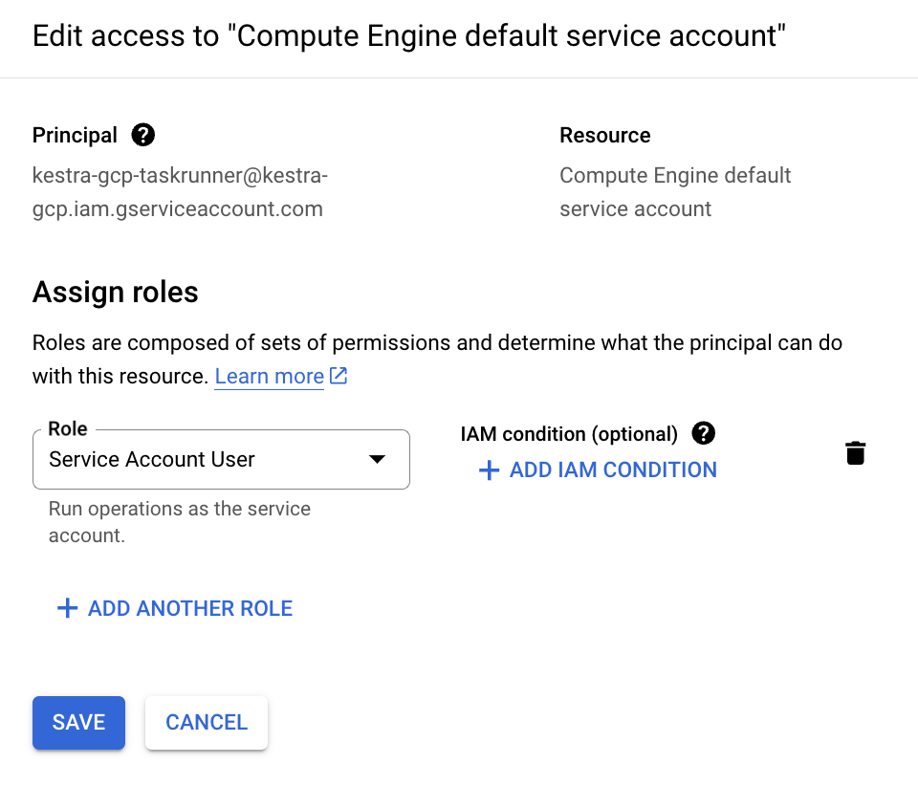Click the Edit access dialog title
Screen dimensions: 918x786
pyautogui.click(x=409, y=36)
